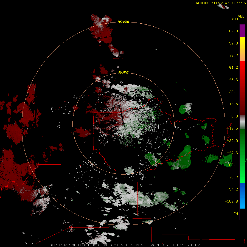Click the 92.3 legend value
The width and height of the screenshot is (247, 247).
click(x=234, y=43)
